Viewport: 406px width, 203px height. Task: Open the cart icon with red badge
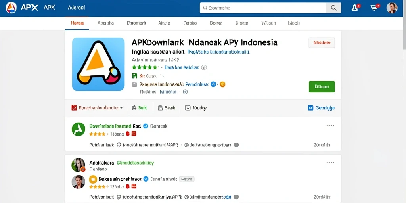[374, 8]
